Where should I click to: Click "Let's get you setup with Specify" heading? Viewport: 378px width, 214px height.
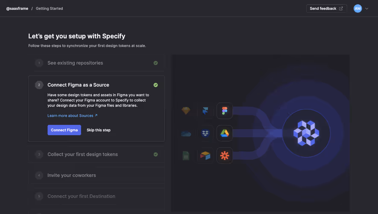click(x=76, y=36)
